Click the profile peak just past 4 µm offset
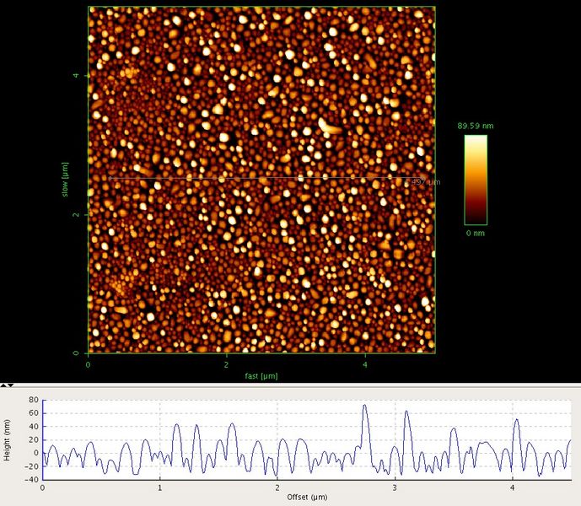 click(x=516, y=420)
